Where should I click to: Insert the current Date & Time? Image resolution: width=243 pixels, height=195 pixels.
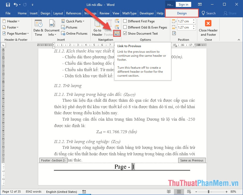[38, 28]
